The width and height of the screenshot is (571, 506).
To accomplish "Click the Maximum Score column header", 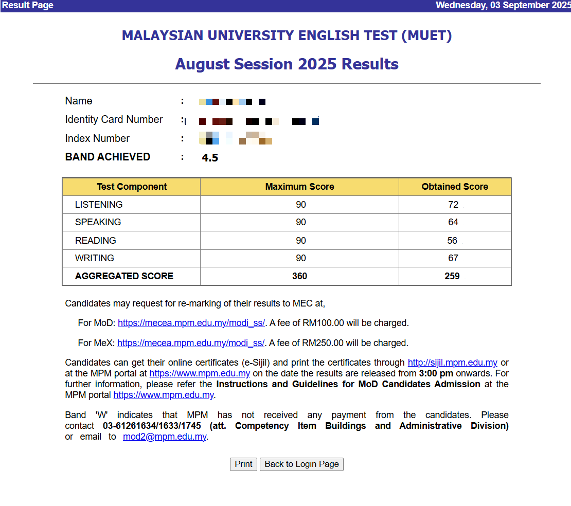I will (x=299, y=187).
